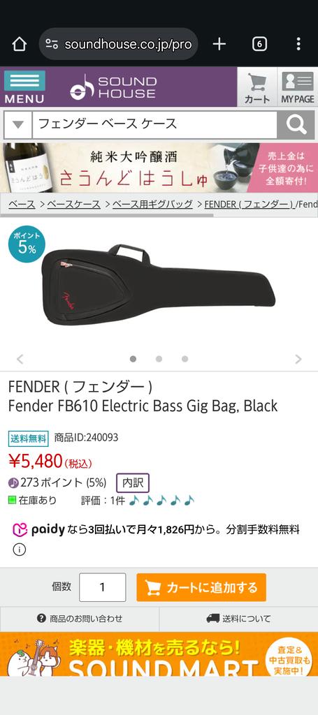Open the MY PAGE account icon
The width and height of the screenshot is (318, 715).
click(x=298, y=87)
